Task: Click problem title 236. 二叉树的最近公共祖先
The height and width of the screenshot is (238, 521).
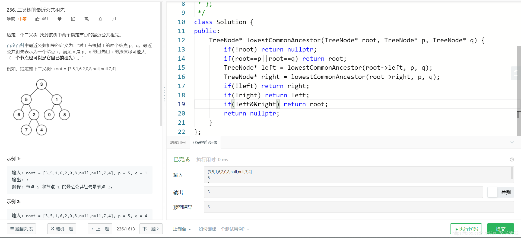Action: (x=36, y=10)
